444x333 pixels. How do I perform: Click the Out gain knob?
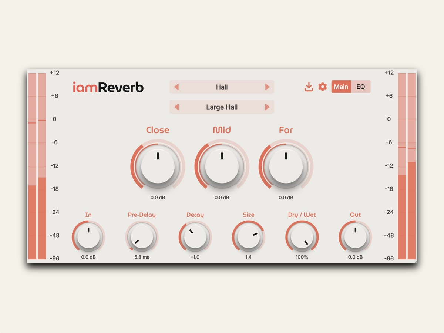click(355, 237)
